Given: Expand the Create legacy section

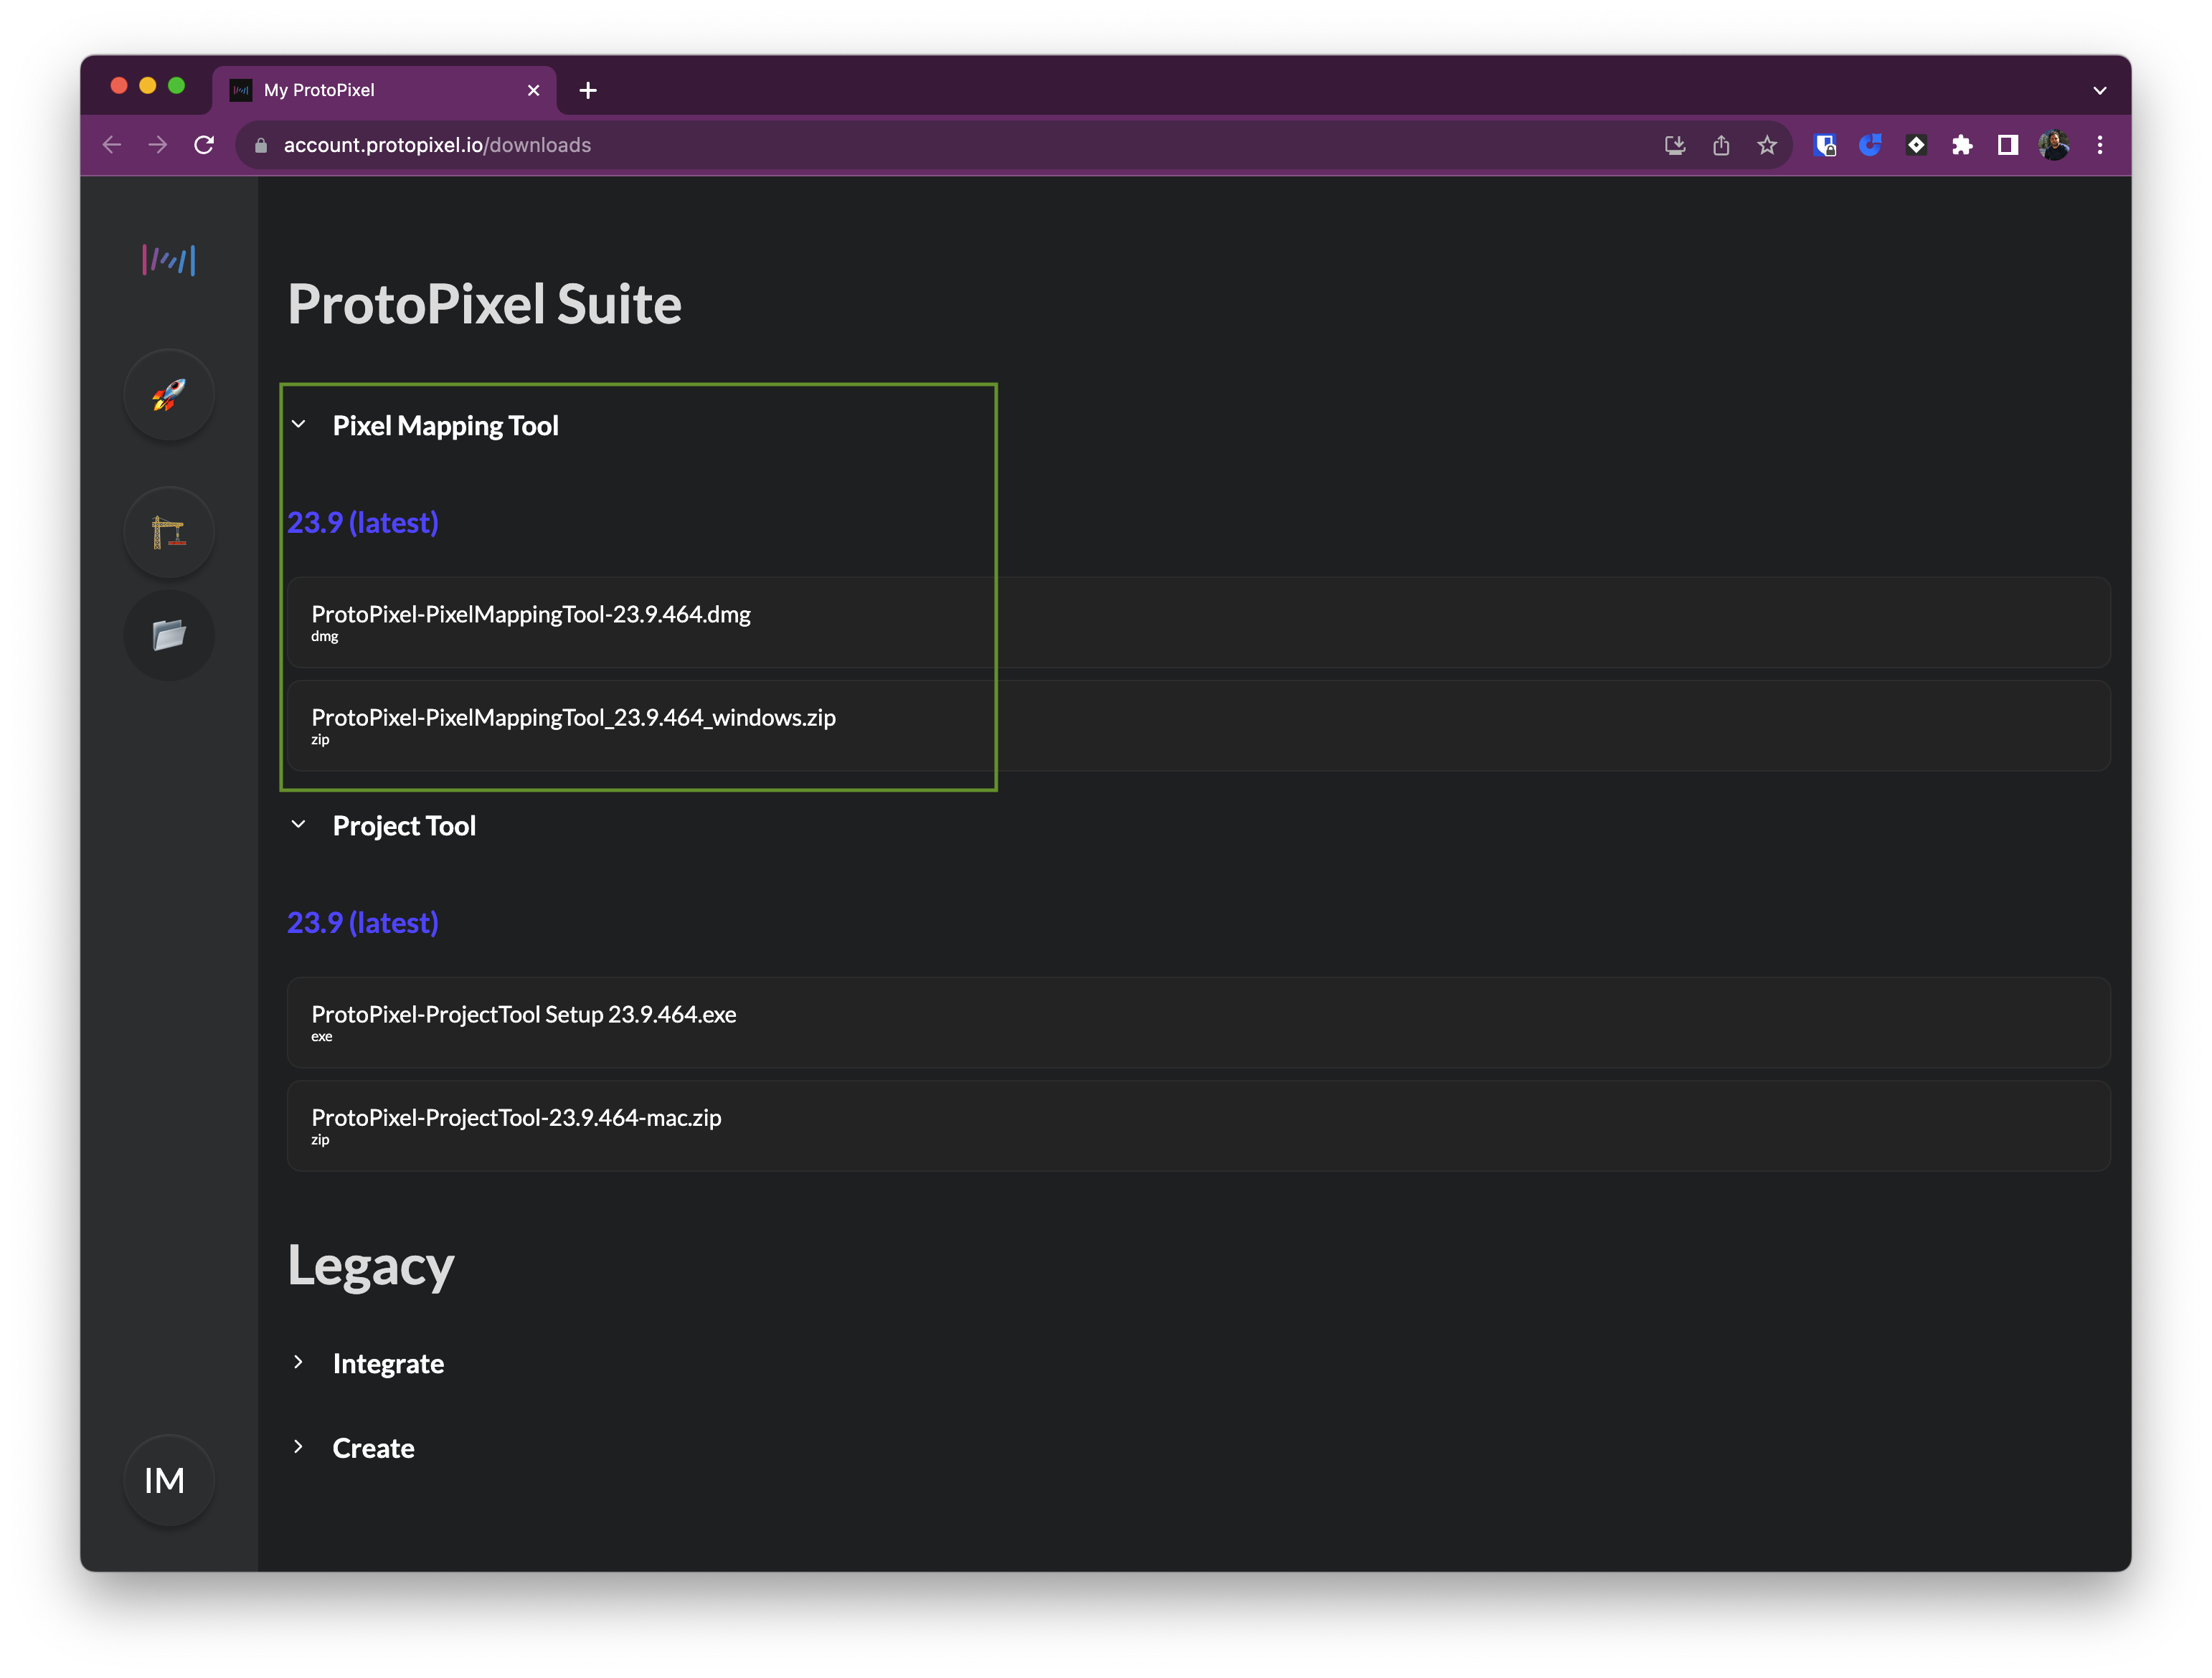Looking at the screenshot, I should 298,1447.
